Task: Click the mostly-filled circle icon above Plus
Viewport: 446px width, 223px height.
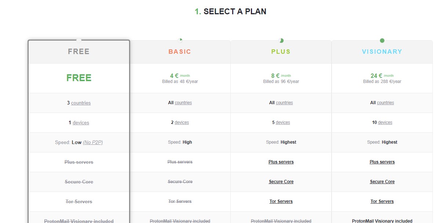Action: [281, 40]
